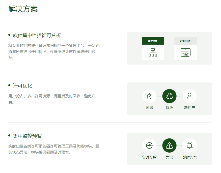Click the 实时监控 pulse monitor icon
Image resolution: width=221 pixels, height=173 pixels.
[x=149, y=146]
